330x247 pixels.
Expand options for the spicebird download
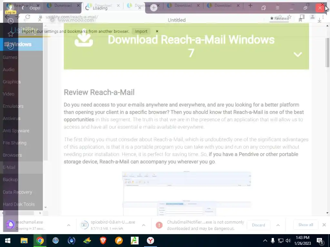[x=143, y=225]
